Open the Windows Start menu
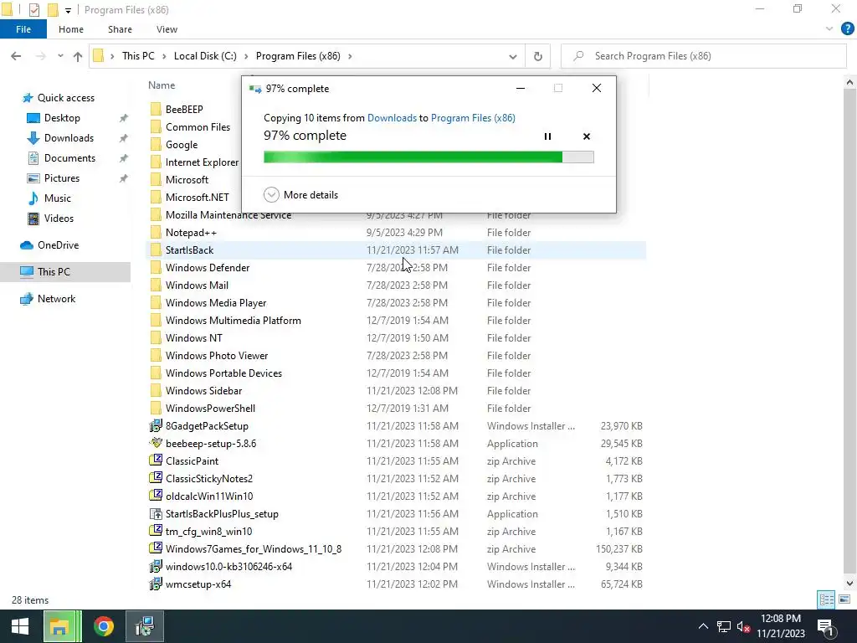Viewport: 857px width, 643px height. [x=20, y=626]
